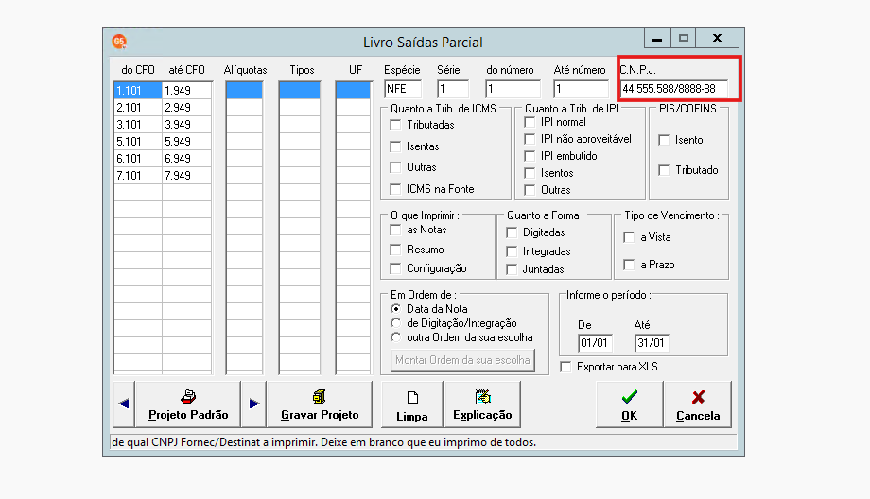Choose outra Ordem da sua escolha
Image resolution: width=870 pixels, height=499 pixels.
tap(395, 337)
